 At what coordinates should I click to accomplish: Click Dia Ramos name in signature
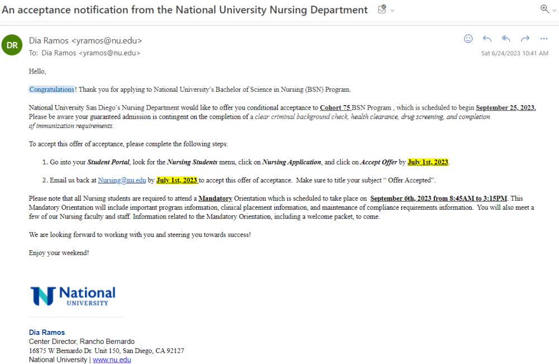pos(47,332)
